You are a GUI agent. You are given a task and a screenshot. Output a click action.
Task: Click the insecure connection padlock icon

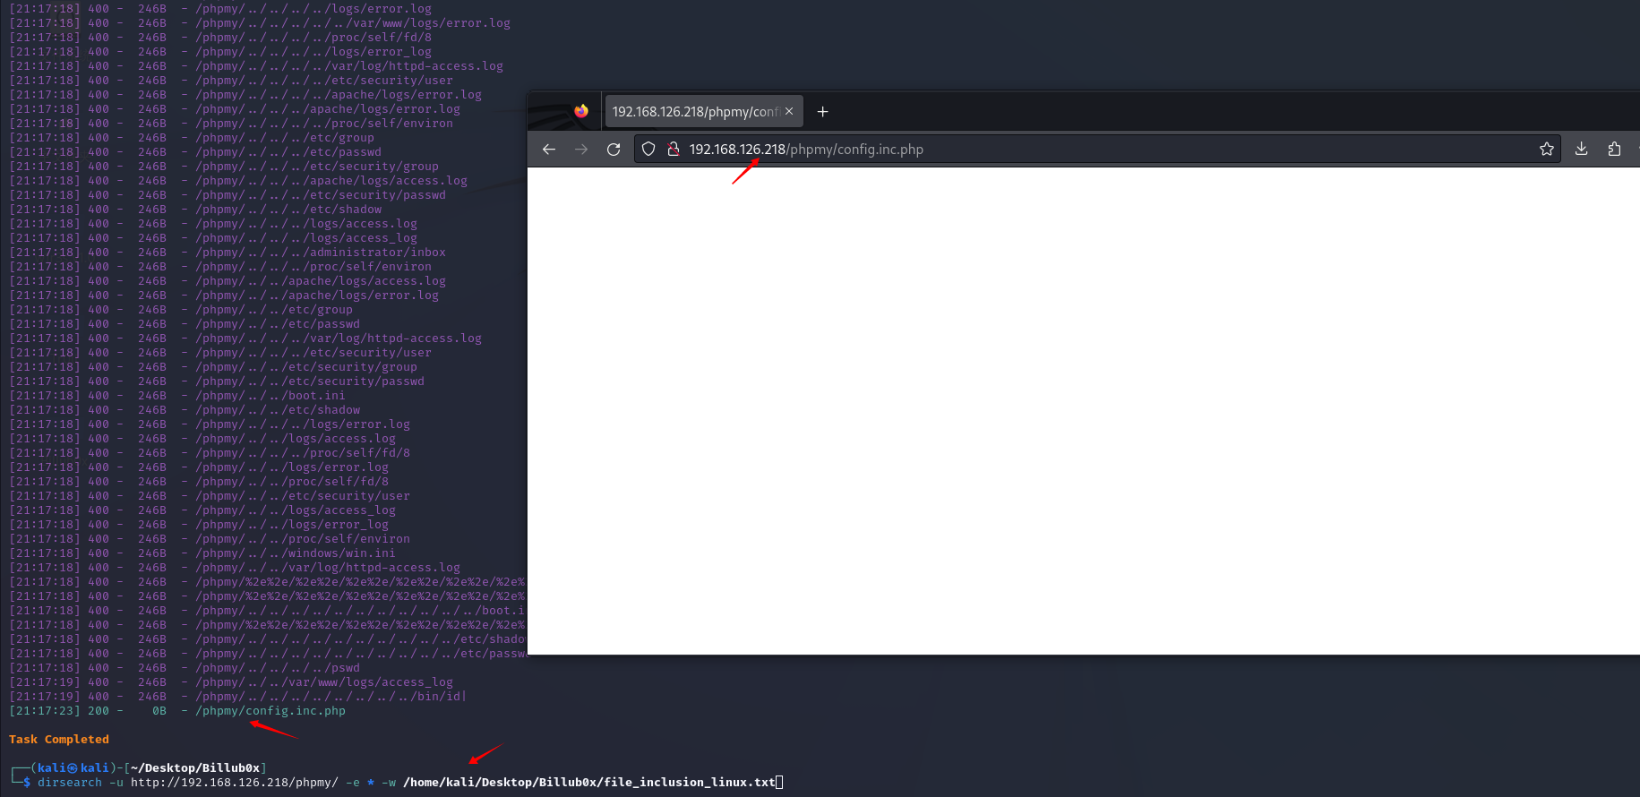click(673, 150)
